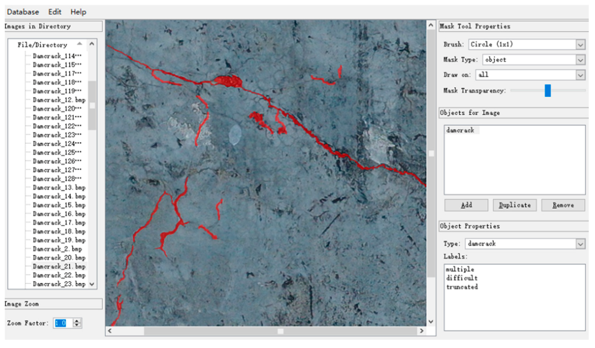This screenshot has width=595, height=348.
Task: Click Zoom Factor increment arrow
Action: 77,321
